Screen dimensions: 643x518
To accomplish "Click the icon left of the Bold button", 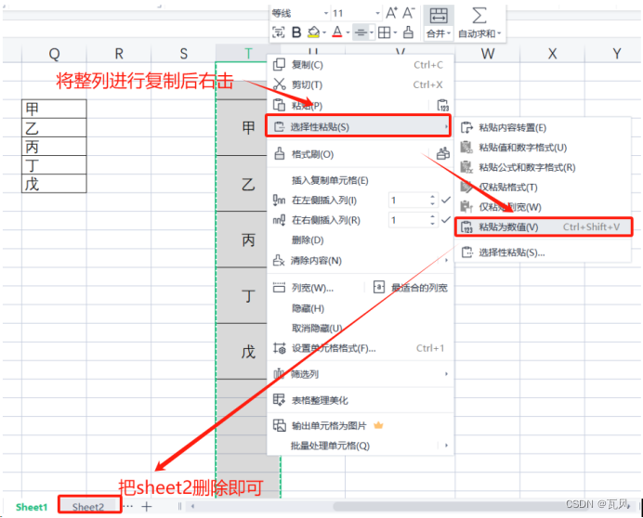I will (x=279, y=32).
